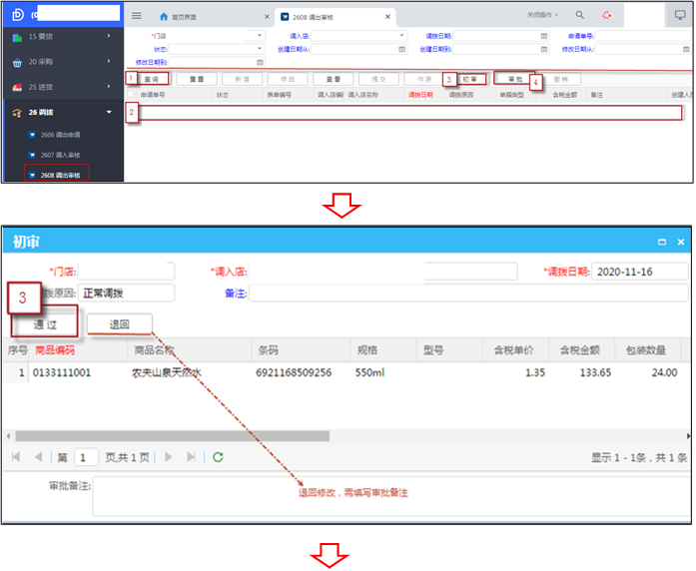The width and height of the screenshot is (696, 571).
Task: Click the 备注 field in the 初审 dialog
Action: [468, 293]
